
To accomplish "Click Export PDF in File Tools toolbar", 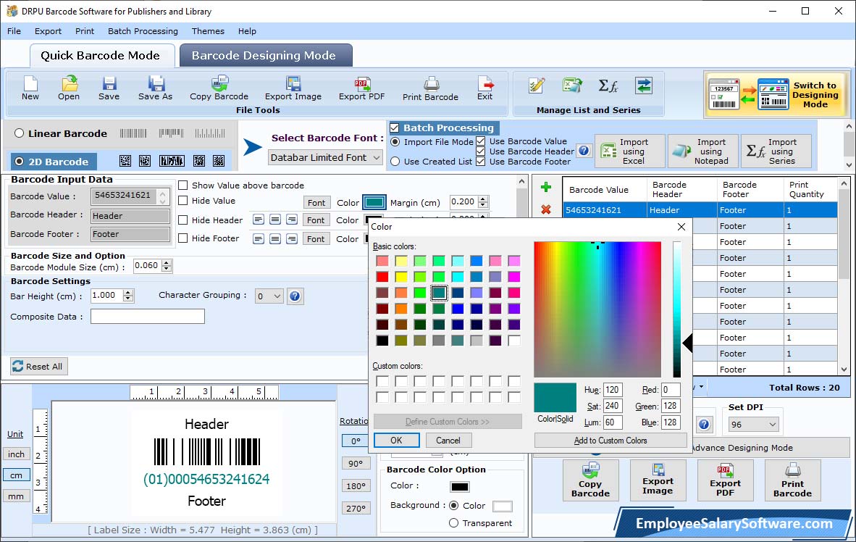I will coord(361,88).
